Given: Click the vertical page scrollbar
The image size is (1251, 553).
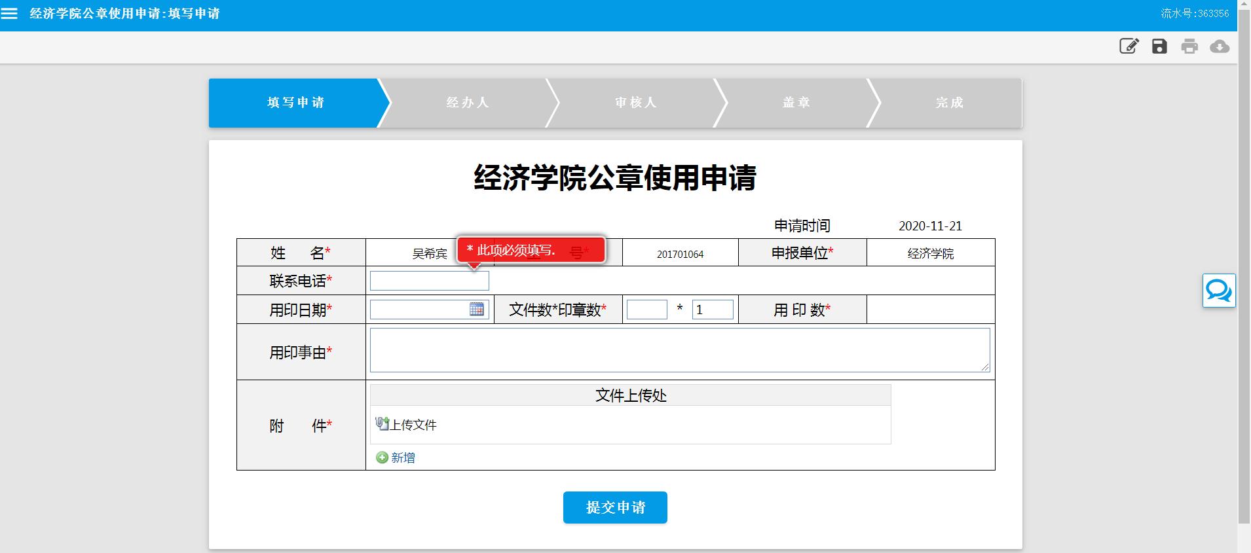Looking at the screenshot, I should tap(1244, 262).
